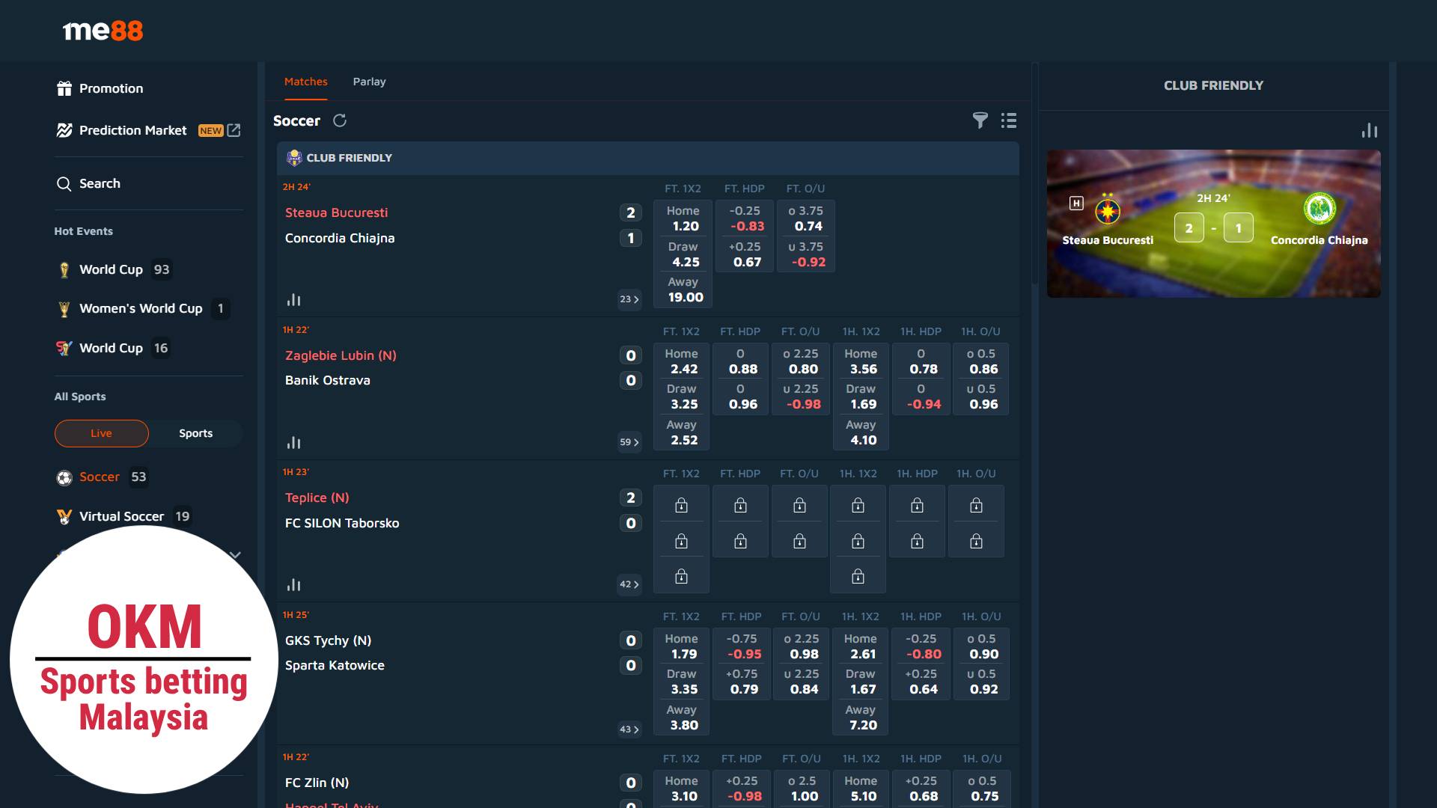
Task: Expand 59 more markets for Zaglebie Lubin
Action: (629, 442)
